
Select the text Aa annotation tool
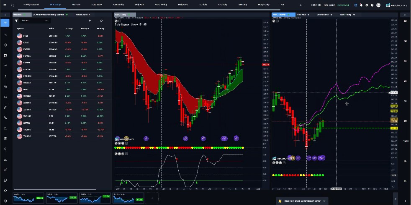pyautogui.click(x=5, y=97)
